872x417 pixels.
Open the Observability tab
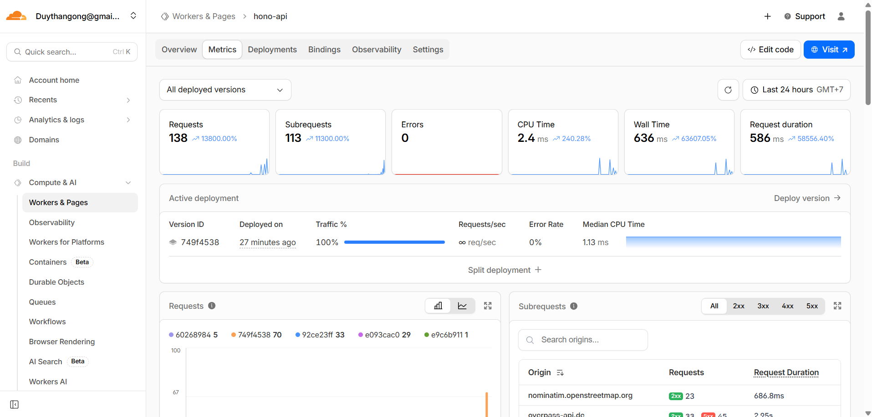376,49
